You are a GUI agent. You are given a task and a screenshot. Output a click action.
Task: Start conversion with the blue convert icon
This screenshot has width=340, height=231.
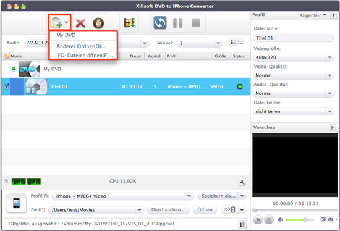pyautogui.click(x=160, y=23)
